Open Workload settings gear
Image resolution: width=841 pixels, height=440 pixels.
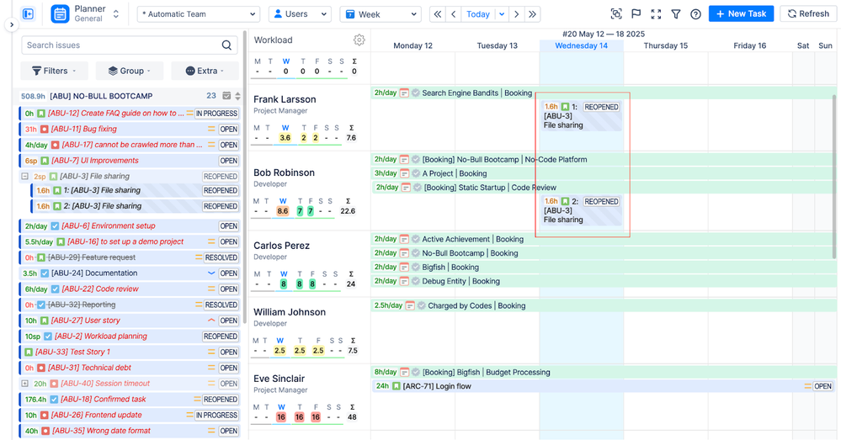359,40
